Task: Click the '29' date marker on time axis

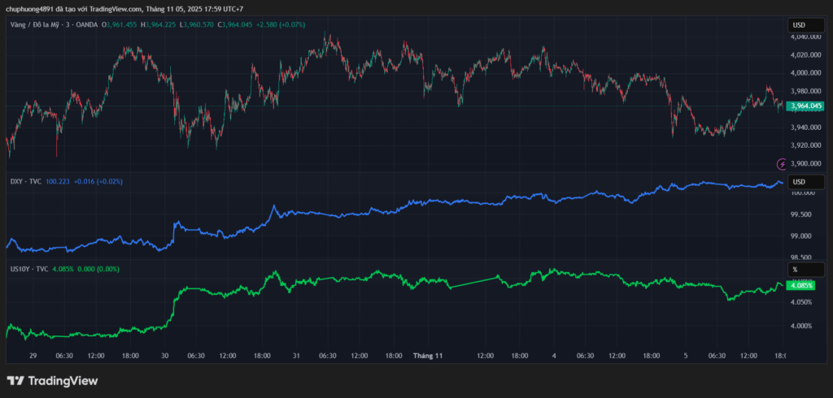Action: click(33, 356)
